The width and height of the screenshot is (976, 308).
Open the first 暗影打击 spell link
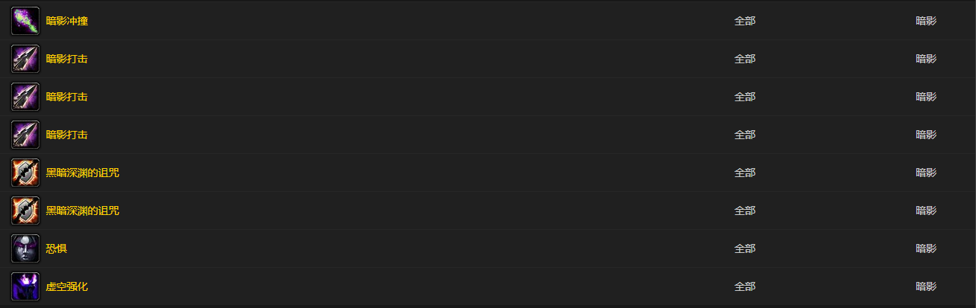[x=67, y=59]
